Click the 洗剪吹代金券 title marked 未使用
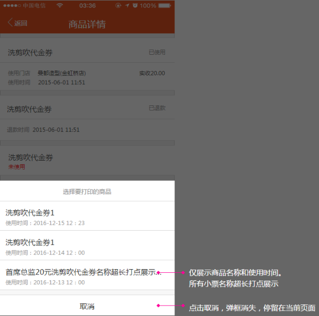The height and width of the screenshot is (316, 319). pyautogui.click(x=31, y=157)
